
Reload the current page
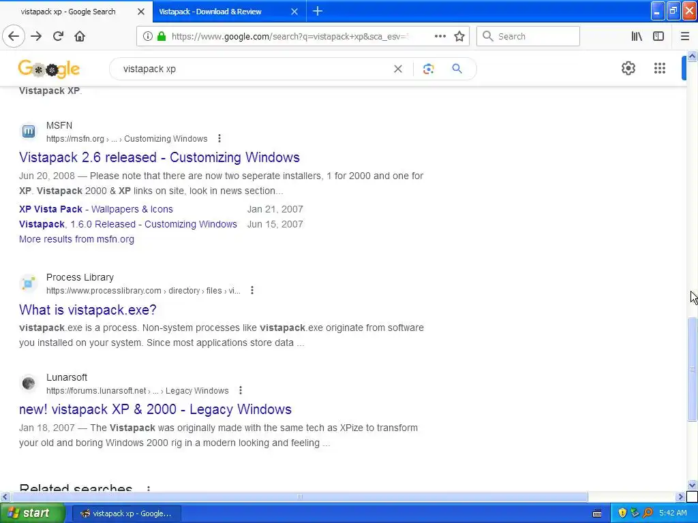(58, 36)
